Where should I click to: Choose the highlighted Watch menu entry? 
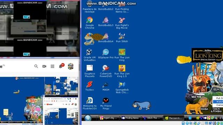[218, 102]
